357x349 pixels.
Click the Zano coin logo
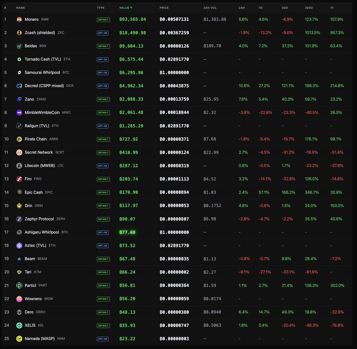click(x=19, y=99)
